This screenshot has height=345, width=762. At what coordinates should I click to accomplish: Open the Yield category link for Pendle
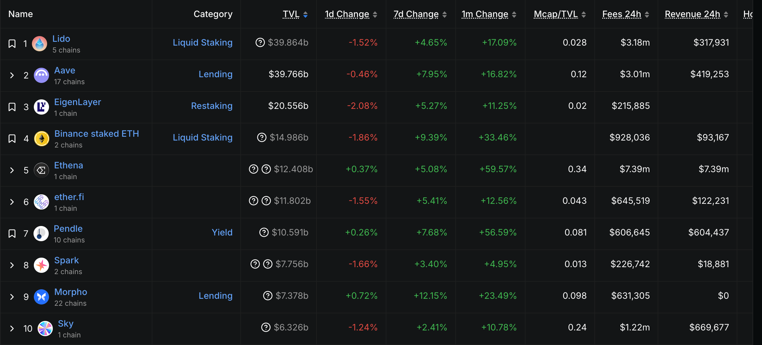(222, 232)
